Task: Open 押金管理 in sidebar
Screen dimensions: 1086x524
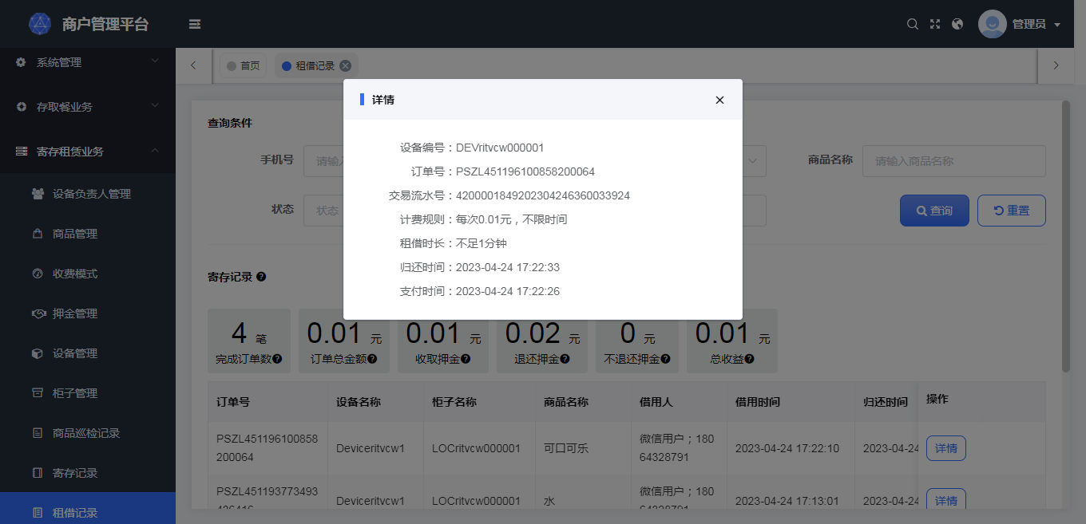Action: (x=88, y=313)
